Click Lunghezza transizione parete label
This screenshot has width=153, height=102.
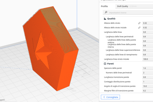pyautogui.click(x=117, y=77)
